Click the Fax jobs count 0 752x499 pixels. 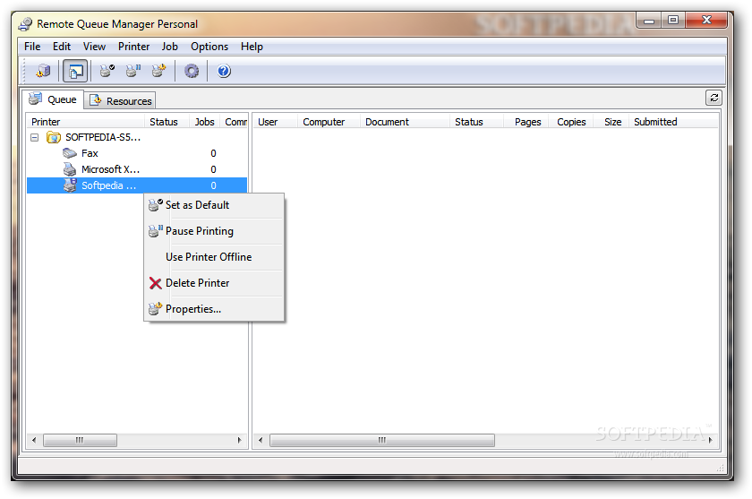213,153
